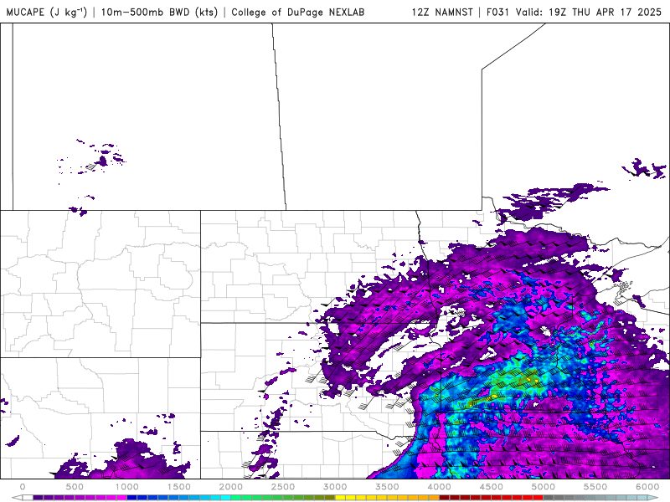Click the first bright yellow swatch below 3000
Image resolution: width=670 pixels, height=502 pixels.
click(x=340, y=497)
